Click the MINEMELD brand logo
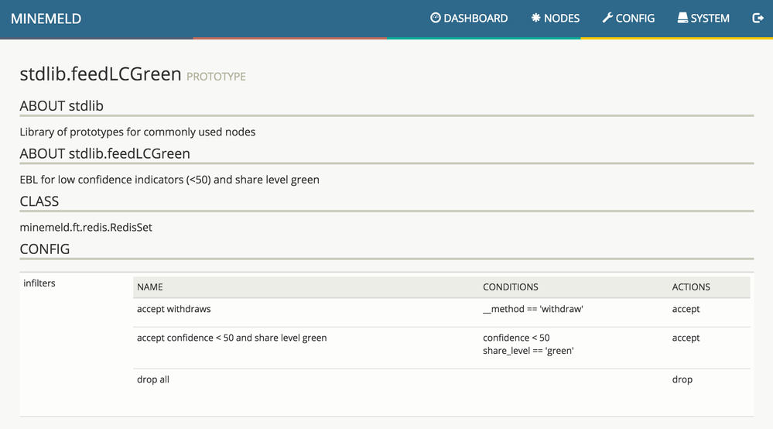 (46, 19)
